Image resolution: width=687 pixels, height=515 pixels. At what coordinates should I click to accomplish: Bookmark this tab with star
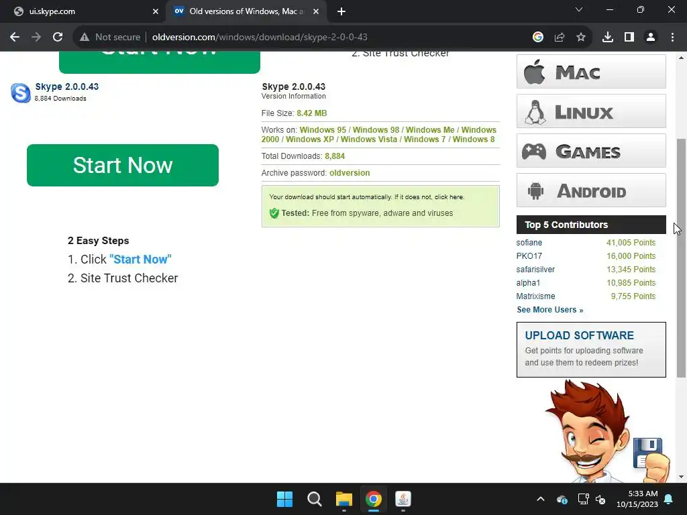pos(581,38)
